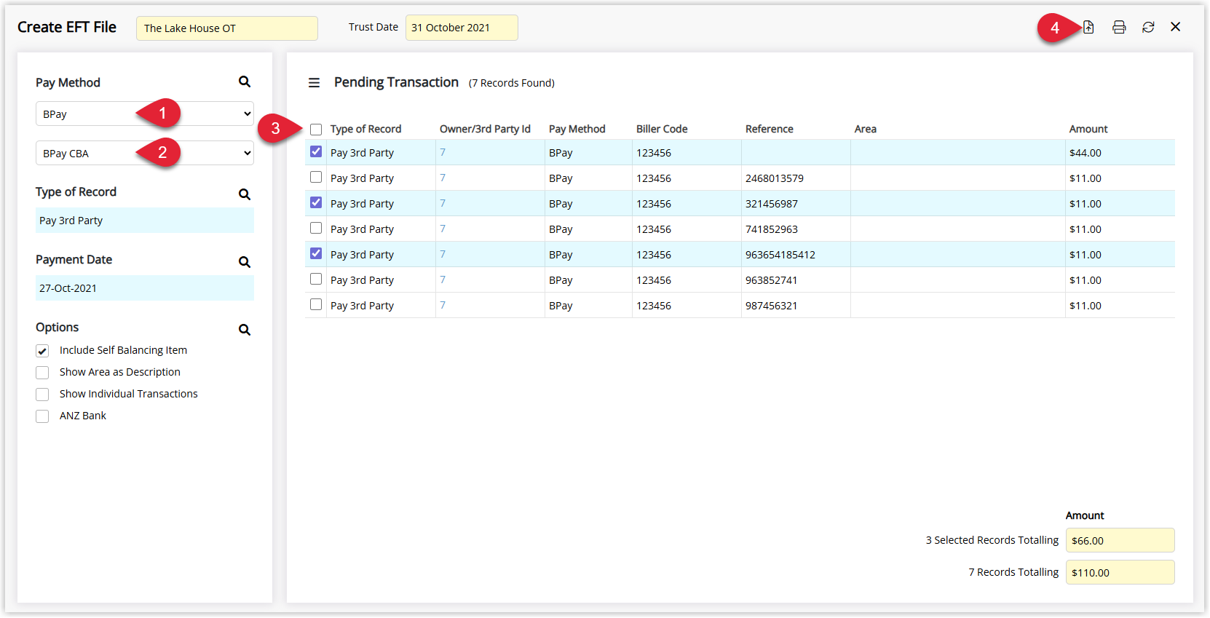Open 3rd party id link in row 987456321
1210x618 pixels.
click(x=443, y=305)
